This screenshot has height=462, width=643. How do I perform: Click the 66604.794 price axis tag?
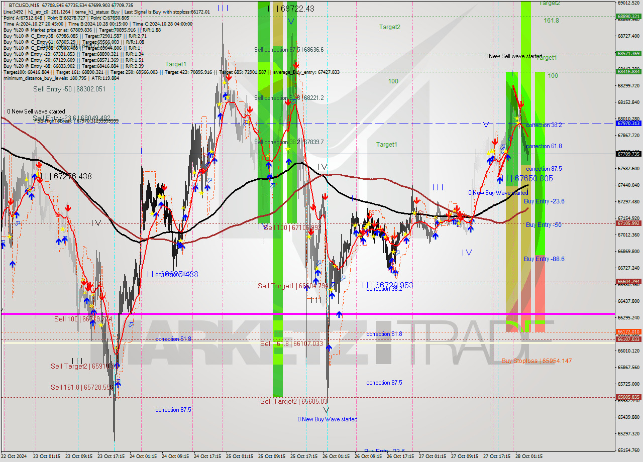(628, 282)
